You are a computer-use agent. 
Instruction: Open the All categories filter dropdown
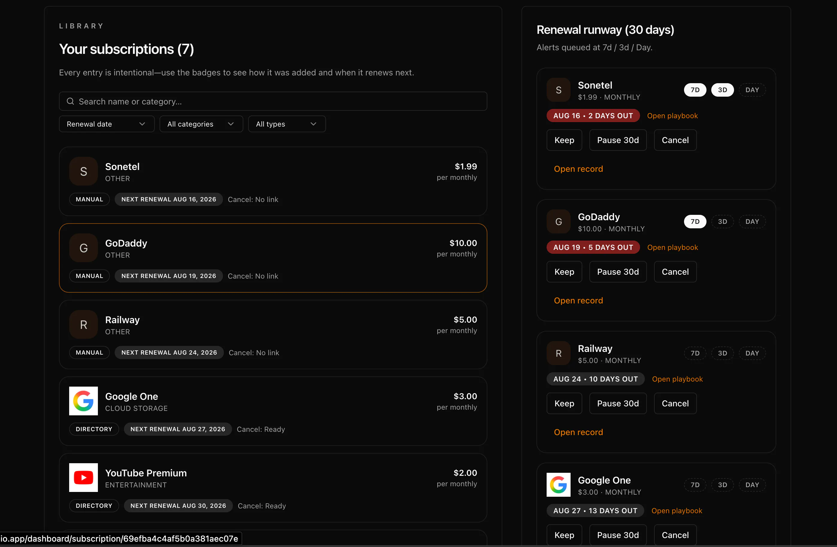[201, 124]
